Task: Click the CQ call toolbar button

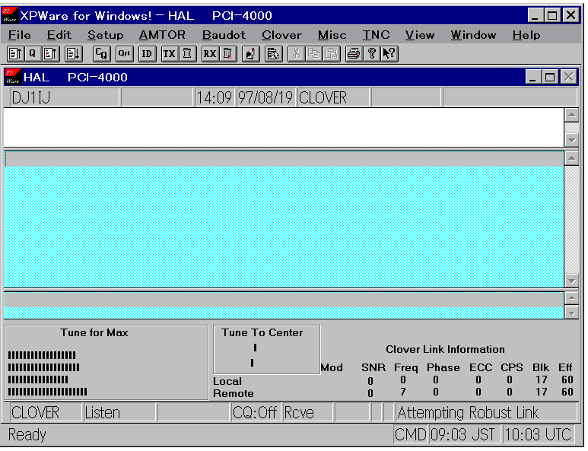Action: coord(101,54)
